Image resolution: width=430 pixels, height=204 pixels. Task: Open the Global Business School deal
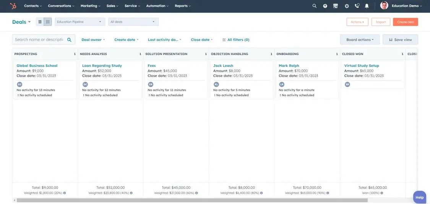click(37, 66)
